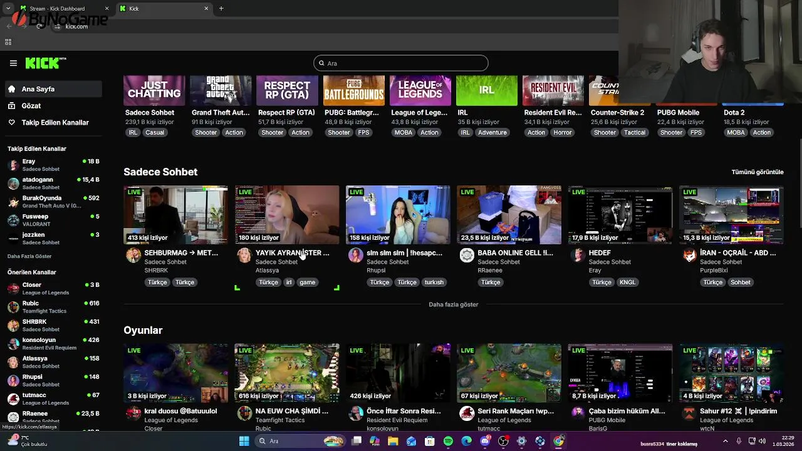Open SEHBURMAG stream thumbnail

pyautogui.click(x=175, y=215)
